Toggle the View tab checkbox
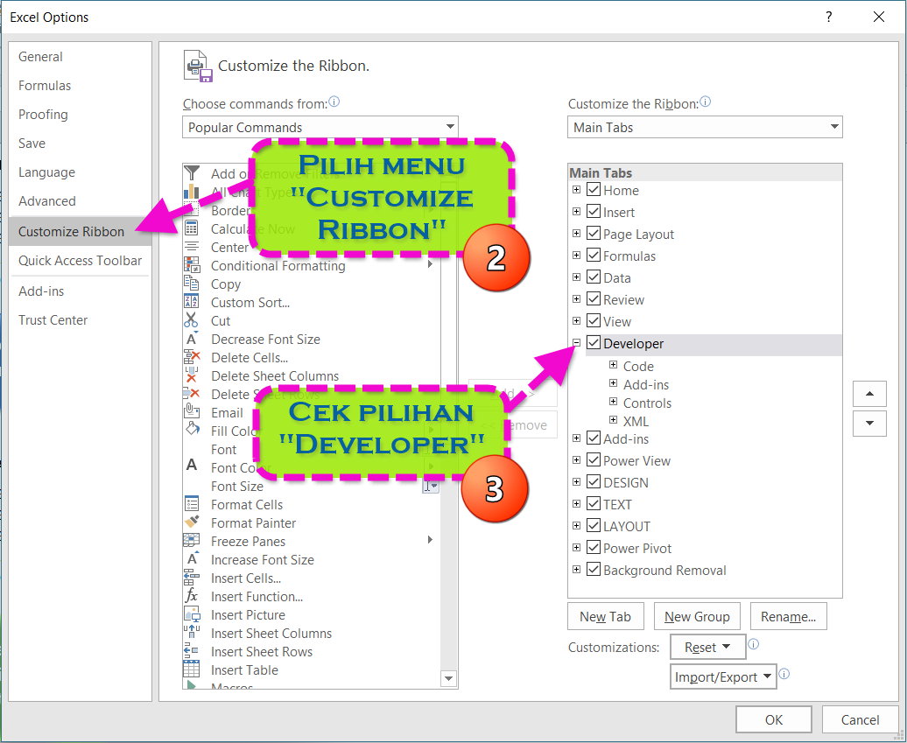 (593, 321)
